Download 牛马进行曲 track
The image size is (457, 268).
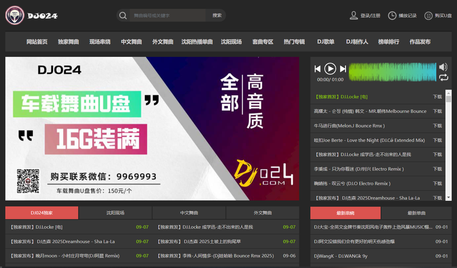[x=437, y=126]
